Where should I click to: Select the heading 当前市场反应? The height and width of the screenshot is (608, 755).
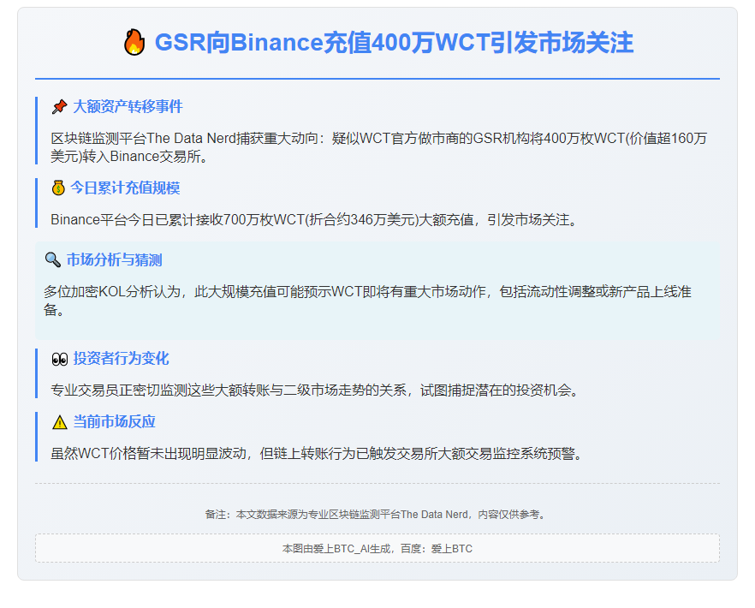tap(114, 421)
